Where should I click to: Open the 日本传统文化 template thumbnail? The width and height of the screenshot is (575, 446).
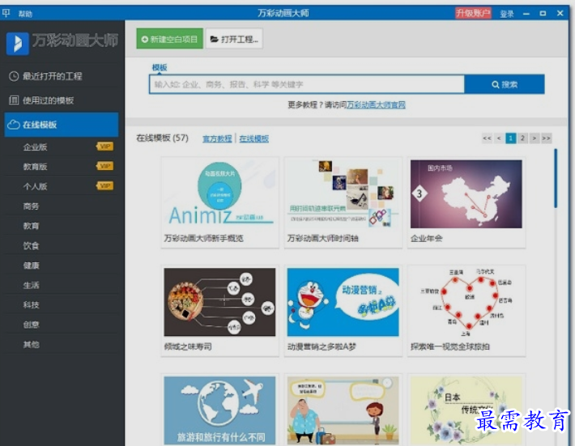click(x=466, y=410)
